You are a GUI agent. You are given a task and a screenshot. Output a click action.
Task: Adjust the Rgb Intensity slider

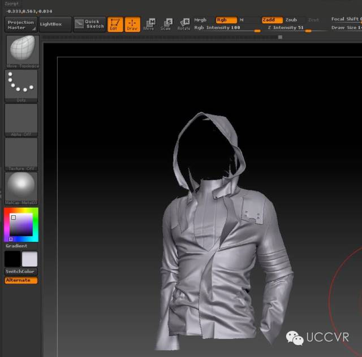(227, 28)
